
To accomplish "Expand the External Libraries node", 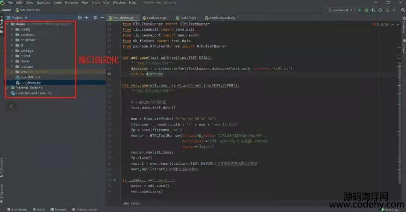I will coord(8,88).
